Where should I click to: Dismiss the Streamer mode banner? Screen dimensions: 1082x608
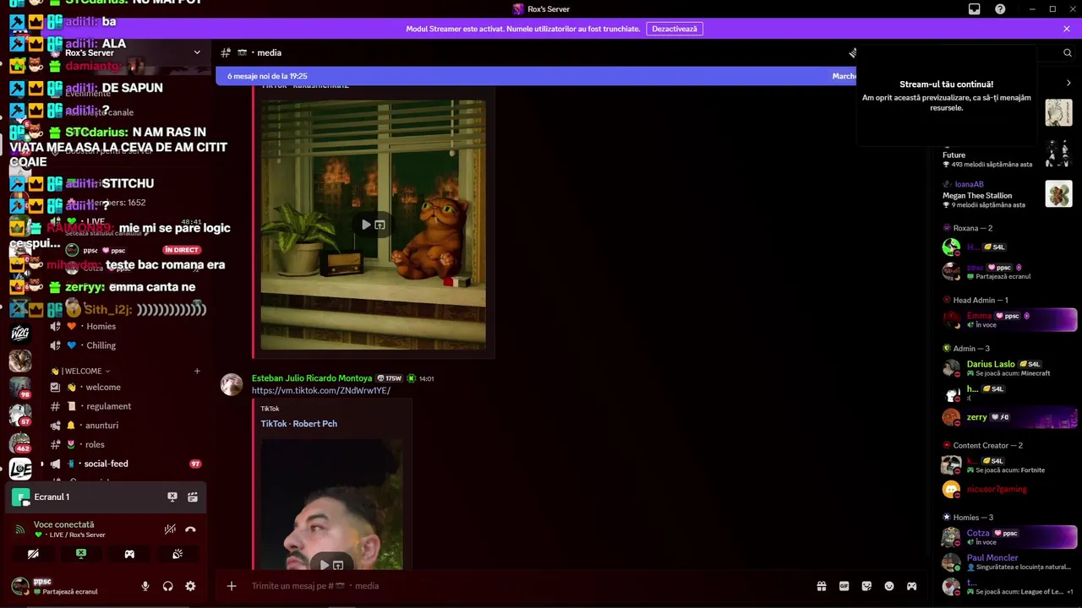pyautogui.click(x=1067, y=29)
